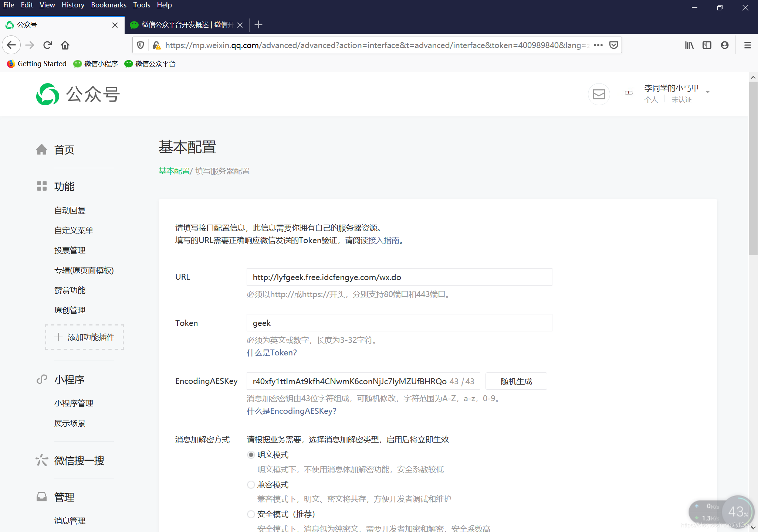This screenshot has height=532, width=758.
Task: Open the tracking protection shield icon
Action: click(141, 45)
